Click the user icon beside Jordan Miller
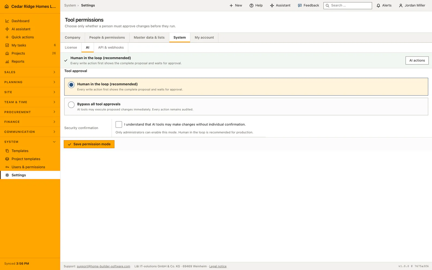The width and height of the screenshot is (432, 270). click(401, 5)
